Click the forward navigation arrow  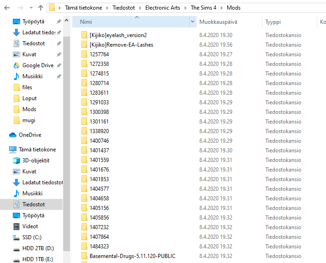[21, 8]
